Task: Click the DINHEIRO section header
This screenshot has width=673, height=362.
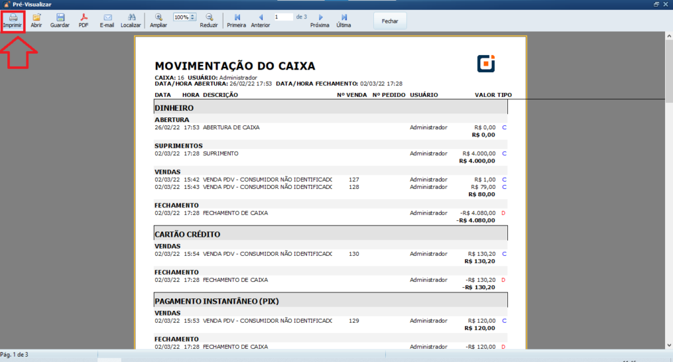Action: tap(174, 108)
